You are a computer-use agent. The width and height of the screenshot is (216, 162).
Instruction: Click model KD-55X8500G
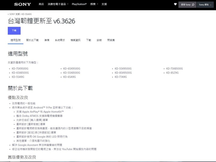[x=72, y=73]
